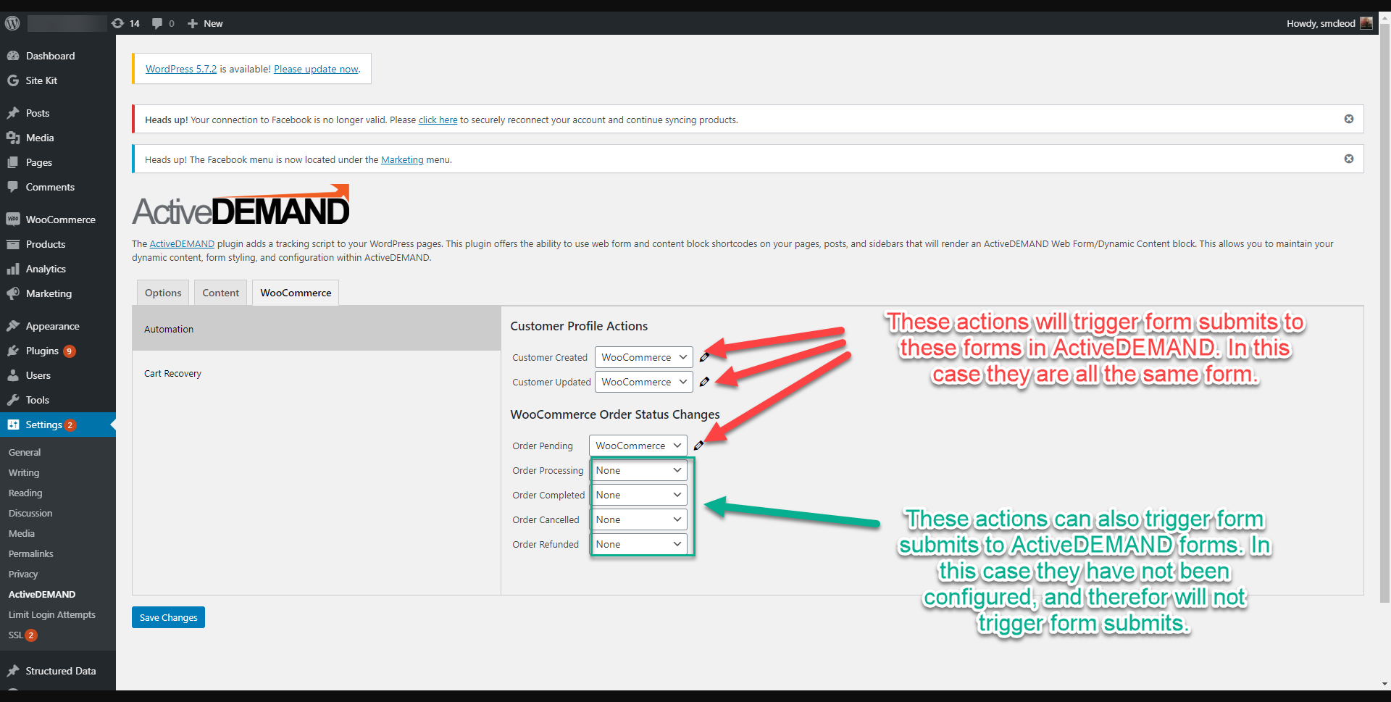
Task: Click the Analytics bar chart icon
Action: pos(13,269)
